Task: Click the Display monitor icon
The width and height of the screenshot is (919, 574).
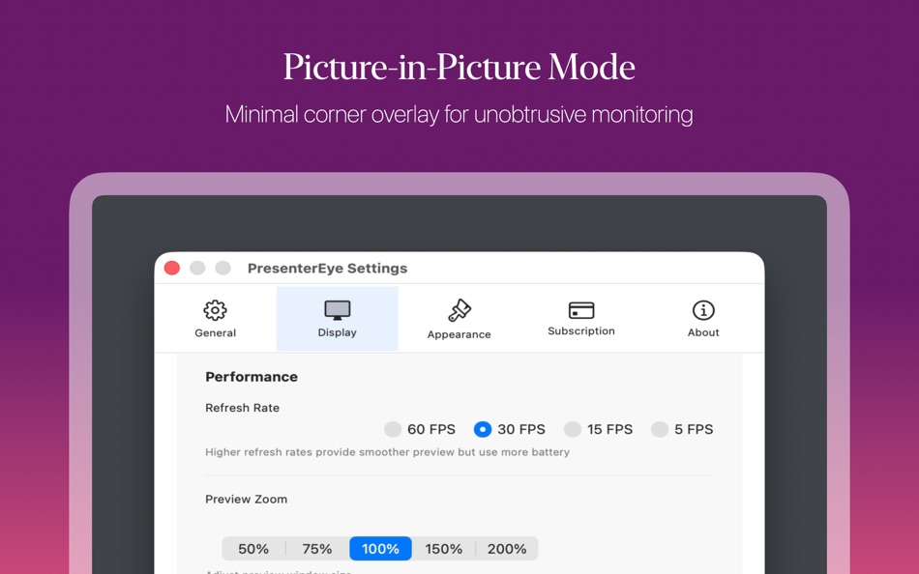Action: (x=337, y=310)
